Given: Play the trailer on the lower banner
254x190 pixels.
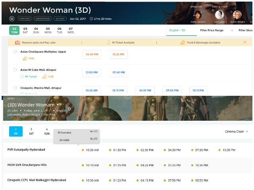Looking at the screenshot, I should 128,97.
